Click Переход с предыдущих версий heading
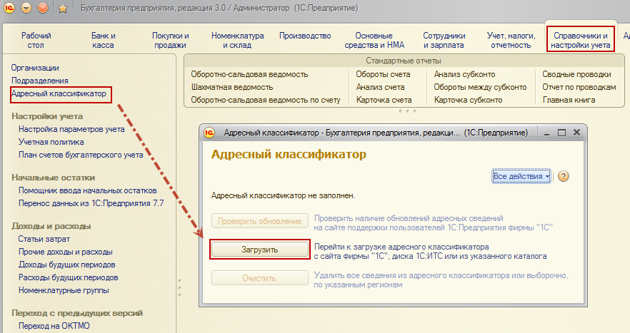 click(x=77, y=313)
